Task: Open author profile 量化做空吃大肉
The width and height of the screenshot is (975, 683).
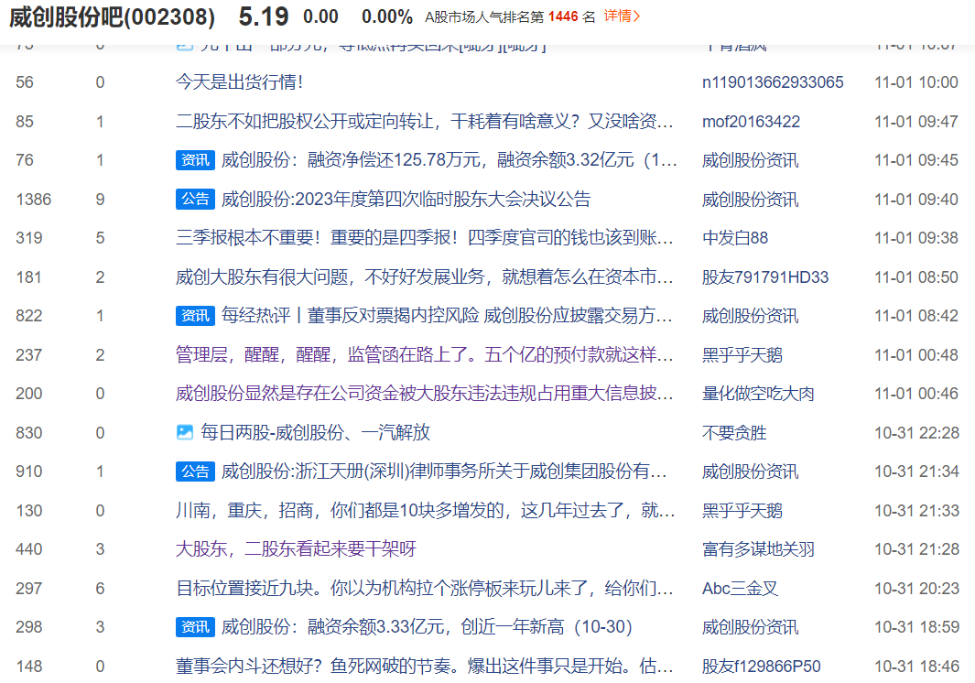Action: (x=759, y=394)
